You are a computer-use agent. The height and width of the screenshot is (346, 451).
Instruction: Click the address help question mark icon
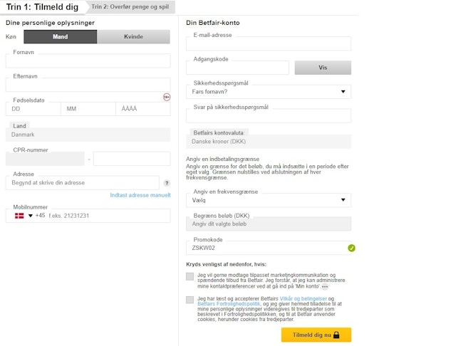pyautogui.click(x=167, y=183)
